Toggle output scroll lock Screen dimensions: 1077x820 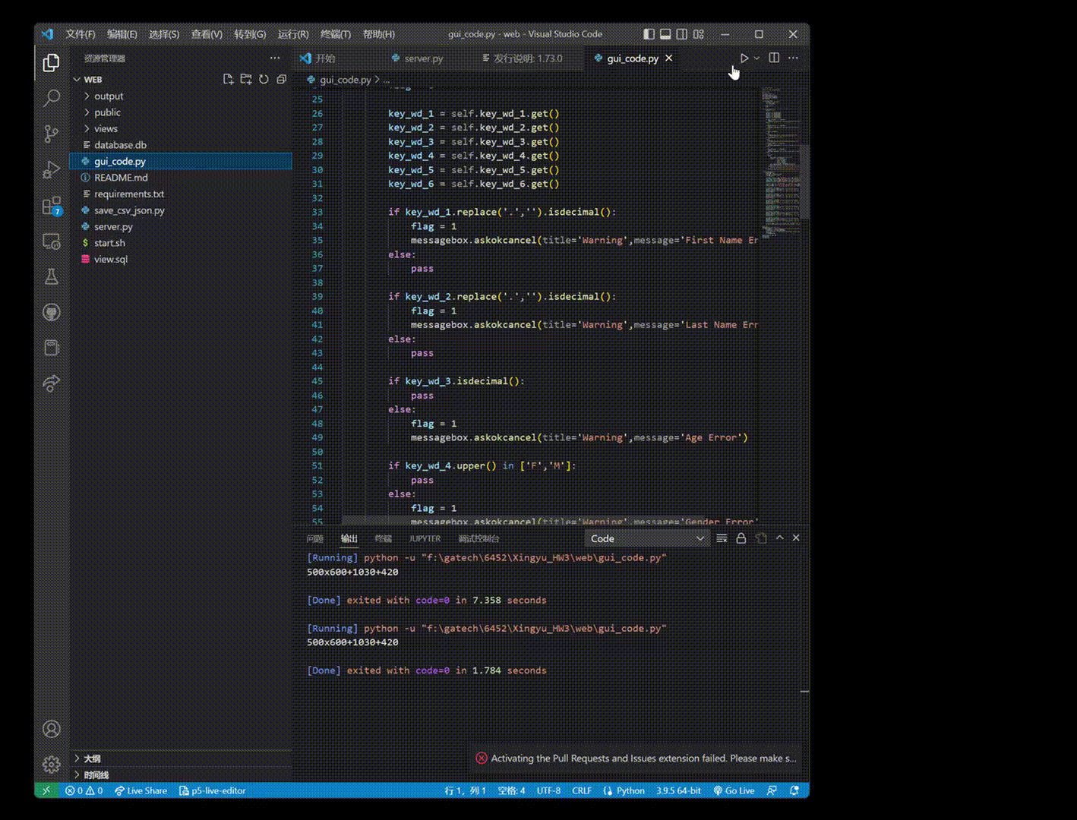(x=741, y=538)
